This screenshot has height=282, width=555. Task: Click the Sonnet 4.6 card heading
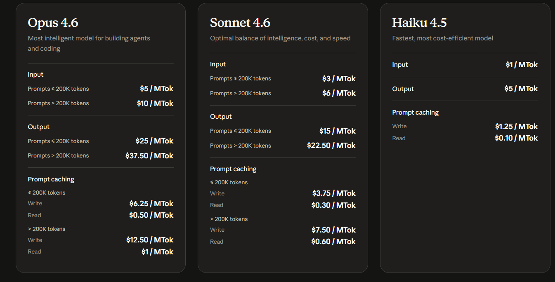point(240,22)
